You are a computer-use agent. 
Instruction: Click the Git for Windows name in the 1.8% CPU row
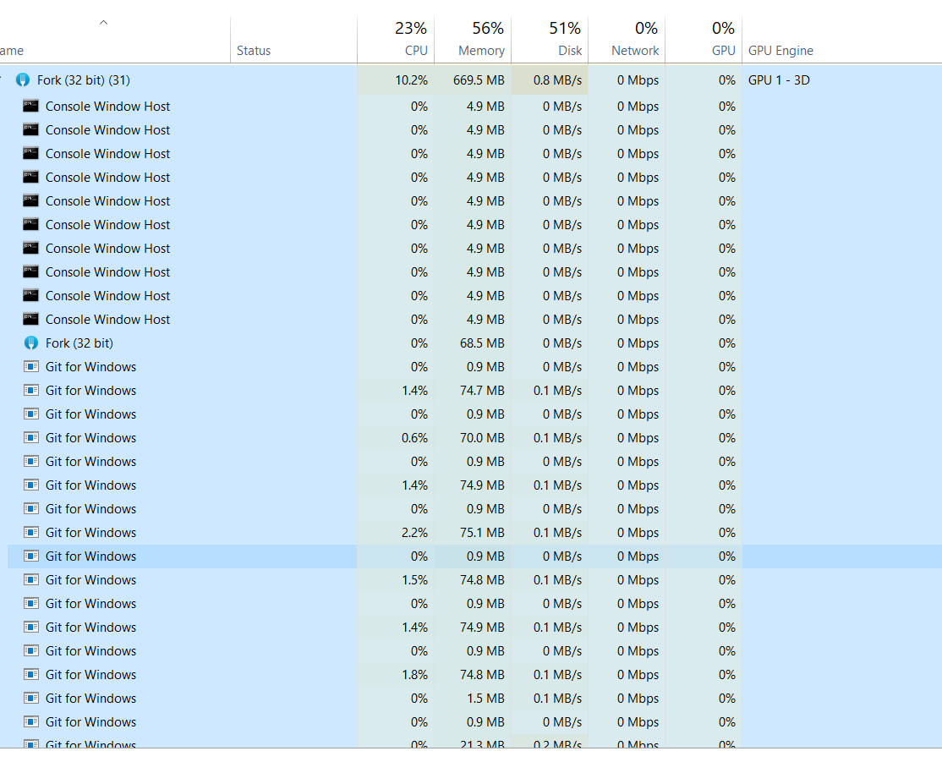coord(90,675)
